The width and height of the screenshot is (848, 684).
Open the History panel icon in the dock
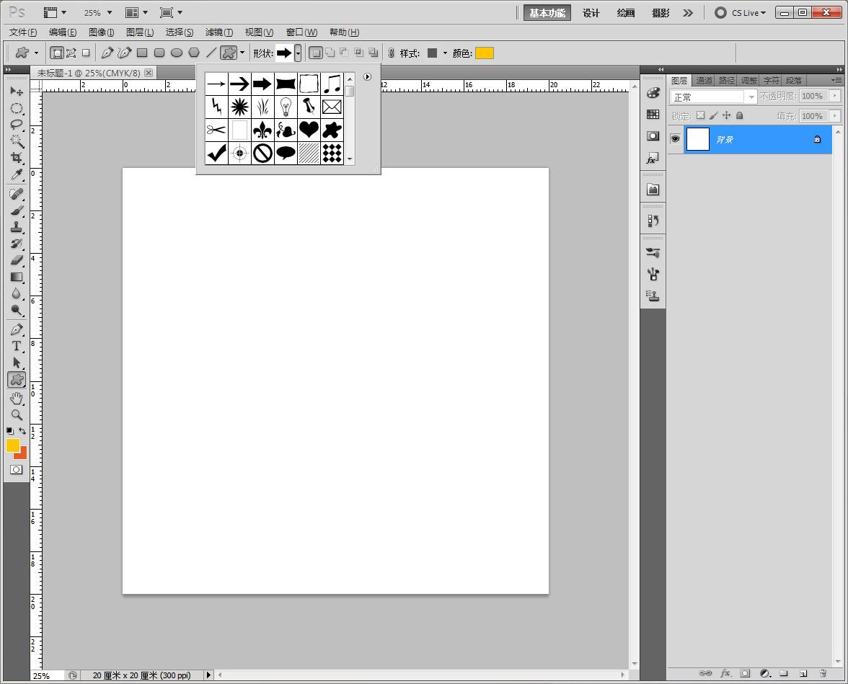click(653, 221)
